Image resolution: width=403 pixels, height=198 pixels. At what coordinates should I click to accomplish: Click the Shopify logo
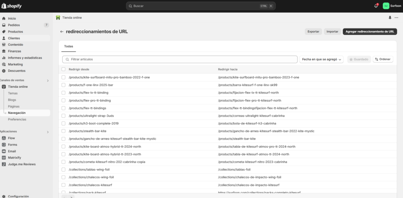click(13, 6)
